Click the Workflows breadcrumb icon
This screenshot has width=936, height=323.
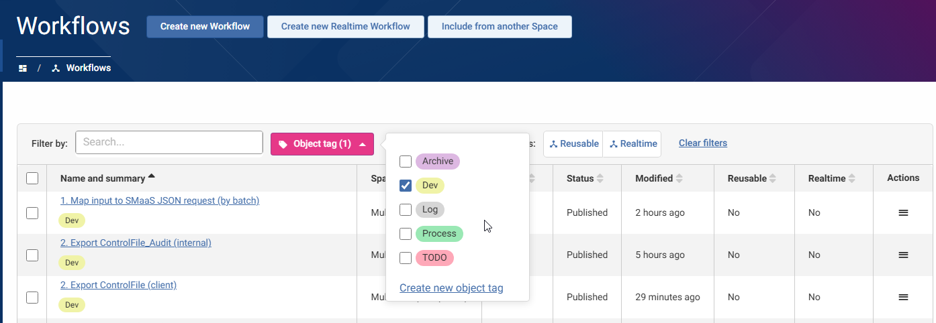[56, 68]
